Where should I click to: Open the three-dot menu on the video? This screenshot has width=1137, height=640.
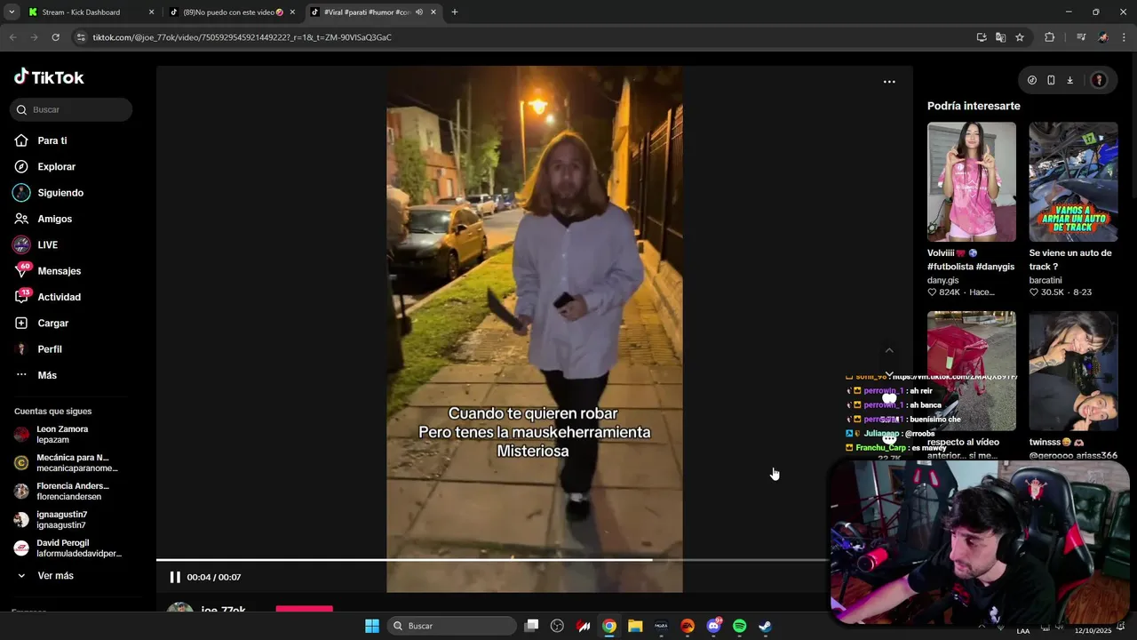tap(889, 82)
